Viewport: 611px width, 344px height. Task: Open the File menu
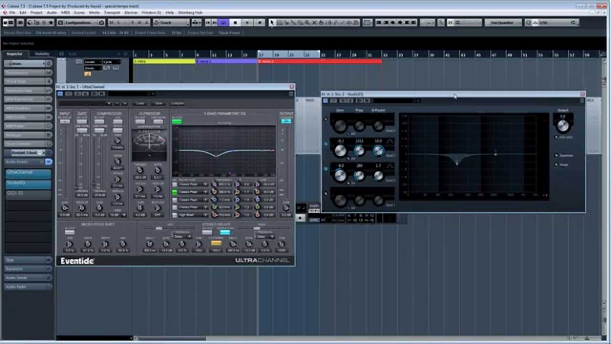tap(12, 12)
